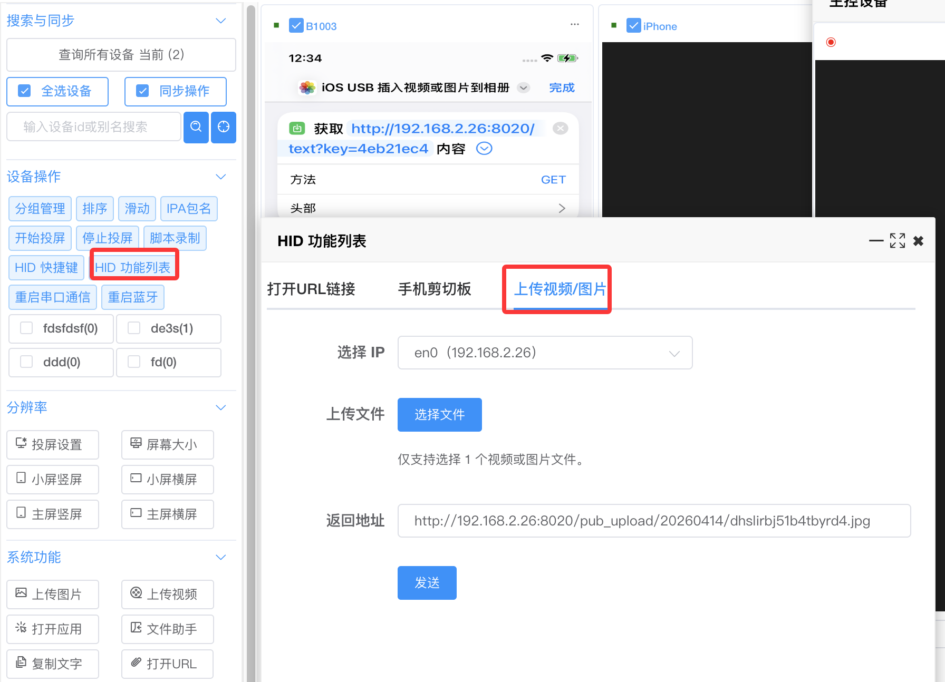
Task: Click the blue crosshair locate icon button
Action: tap(224, 127)
